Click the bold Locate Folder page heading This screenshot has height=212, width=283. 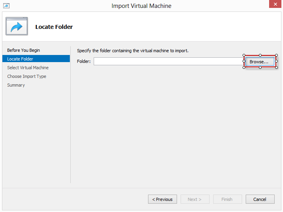54,27
